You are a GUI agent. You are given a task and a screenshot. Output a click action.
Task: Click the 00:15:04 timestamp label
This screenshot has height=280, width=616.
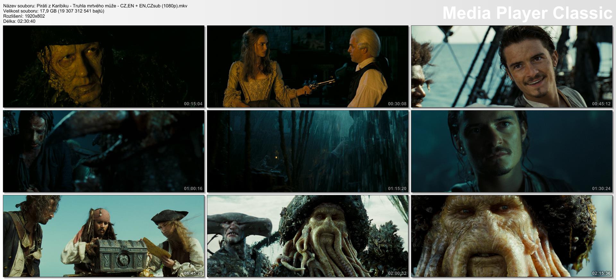[x=193, y=104]
